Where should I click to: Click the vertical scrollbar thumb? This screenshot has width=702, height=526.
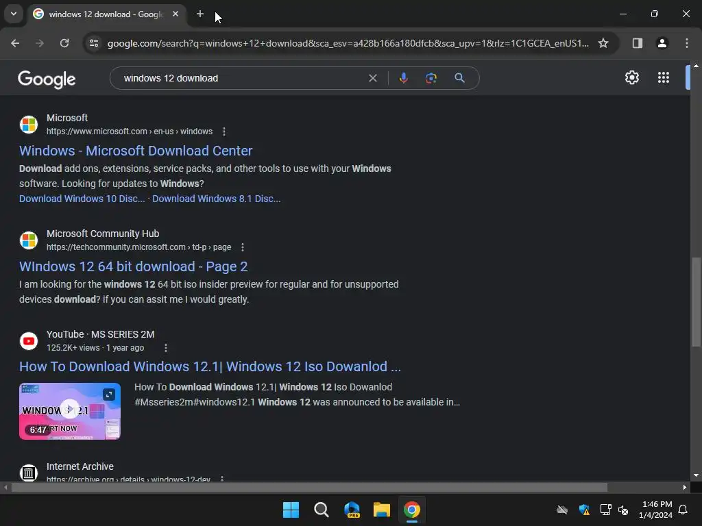tap(696, 302)
